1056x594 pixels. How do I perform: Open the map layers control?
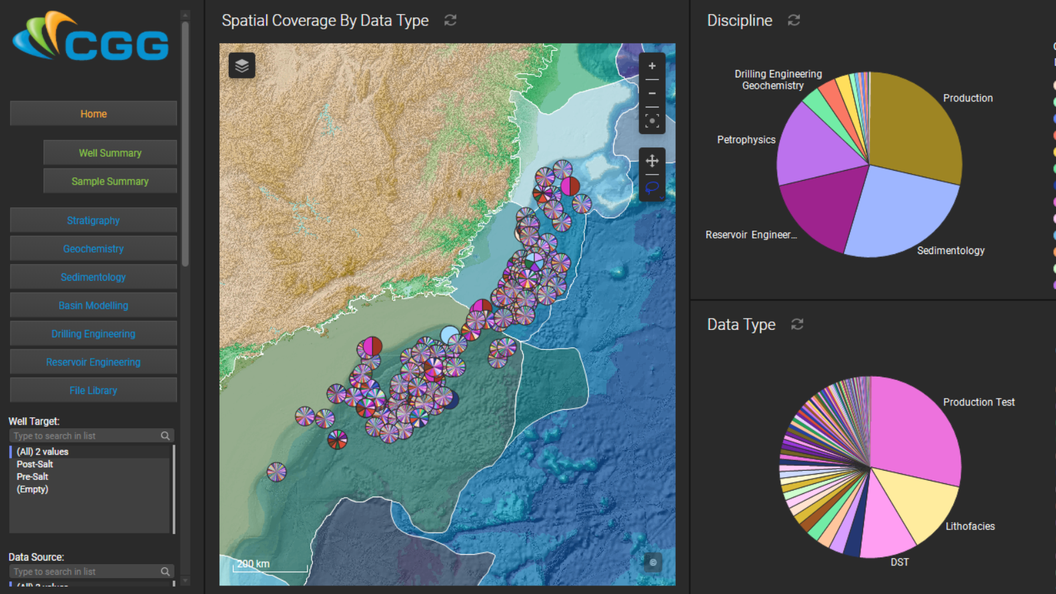(x=241, y=65)
